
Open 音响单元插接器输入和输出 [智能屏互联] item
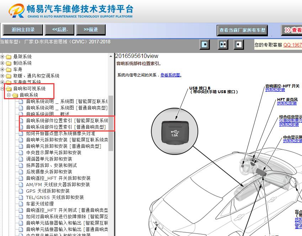67,223
